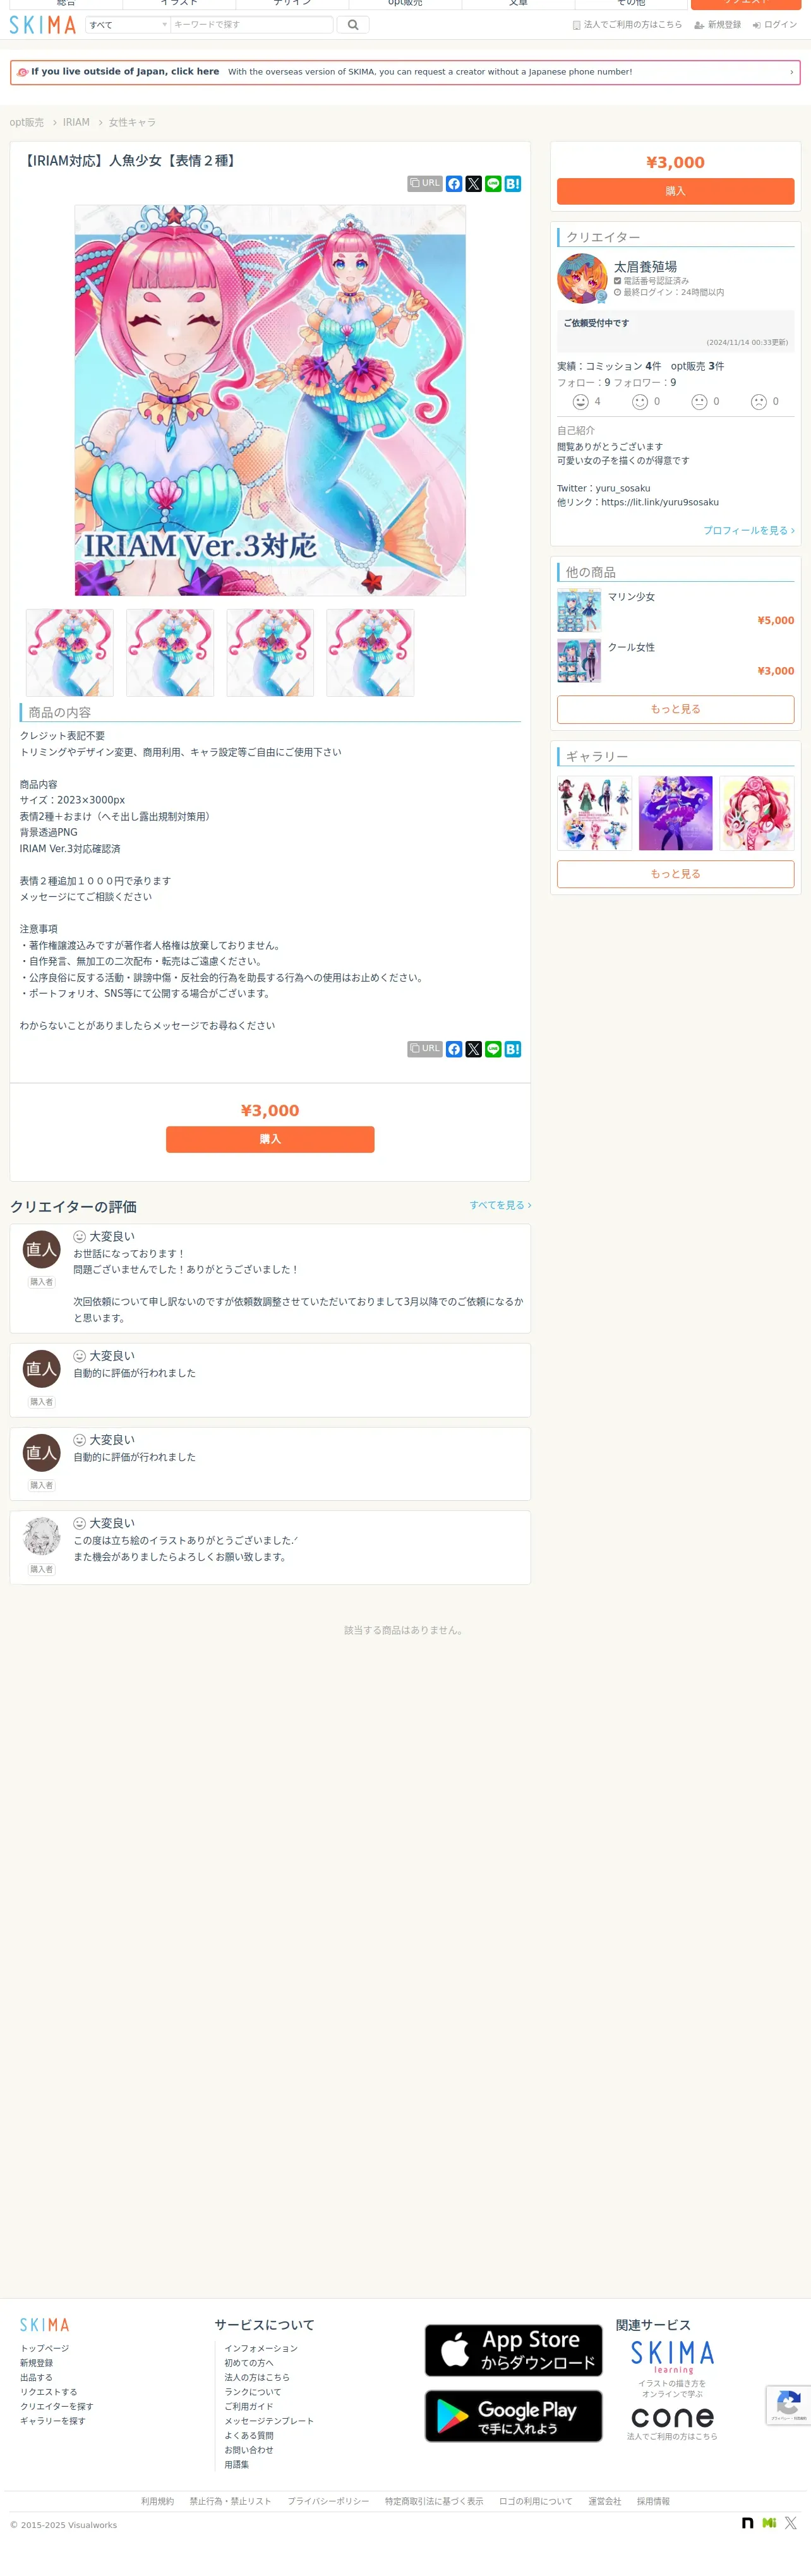Copy product URL with top URL button
The image size is (811, 2576).
click(425, 184)
